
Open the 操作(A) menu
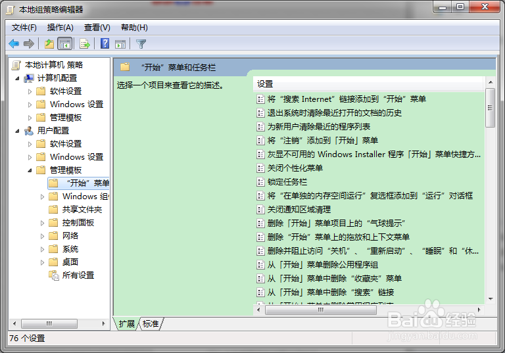coord(60,28)
